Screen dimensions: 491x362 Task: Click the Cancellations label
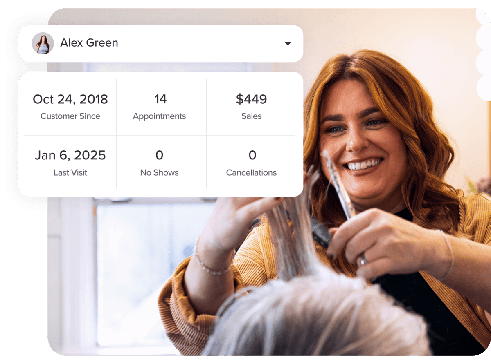coord(251,173)
